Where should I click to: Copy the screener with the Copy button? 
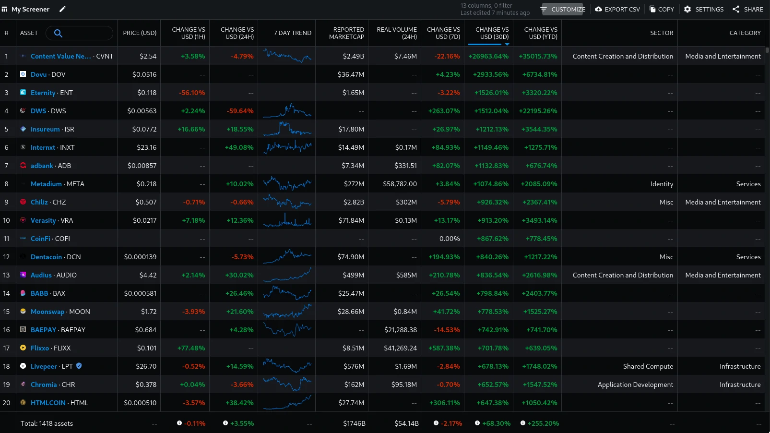(662, 9)
